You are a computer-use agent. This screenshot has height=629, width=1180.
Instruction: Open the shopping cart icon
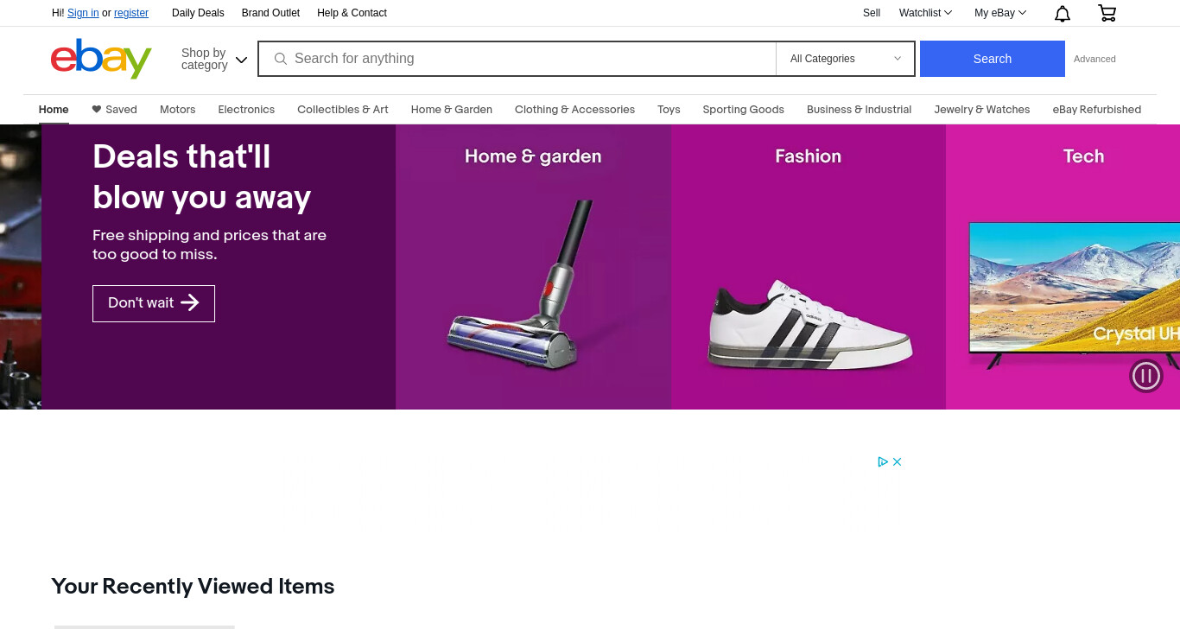1107,13
